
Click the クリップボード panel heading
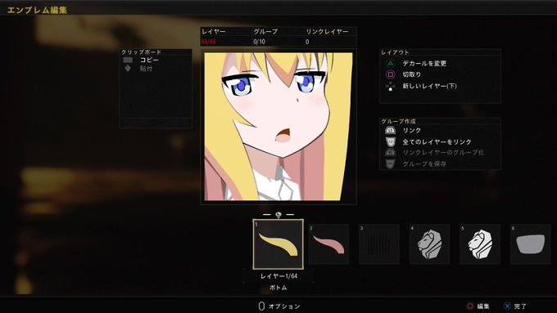(x=142, y=52)
